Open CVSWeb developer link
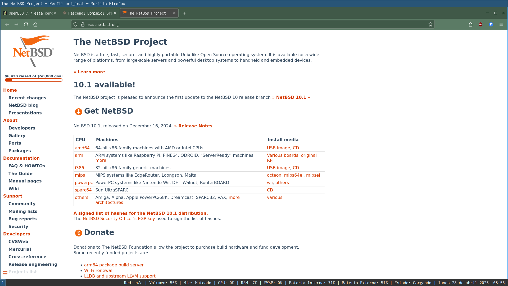 point(18,242)
